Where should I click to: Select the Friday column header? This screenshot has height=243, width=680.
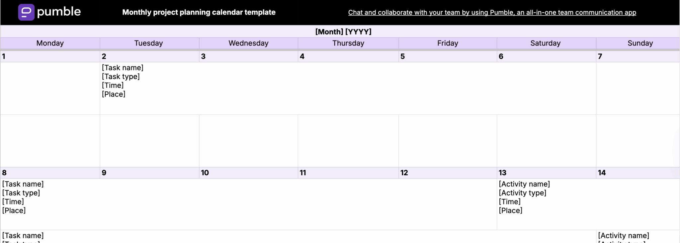click(x=448, y=43)
